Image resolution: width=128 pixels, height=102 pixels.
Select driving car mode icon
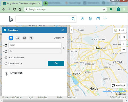(x=18, y=38)
